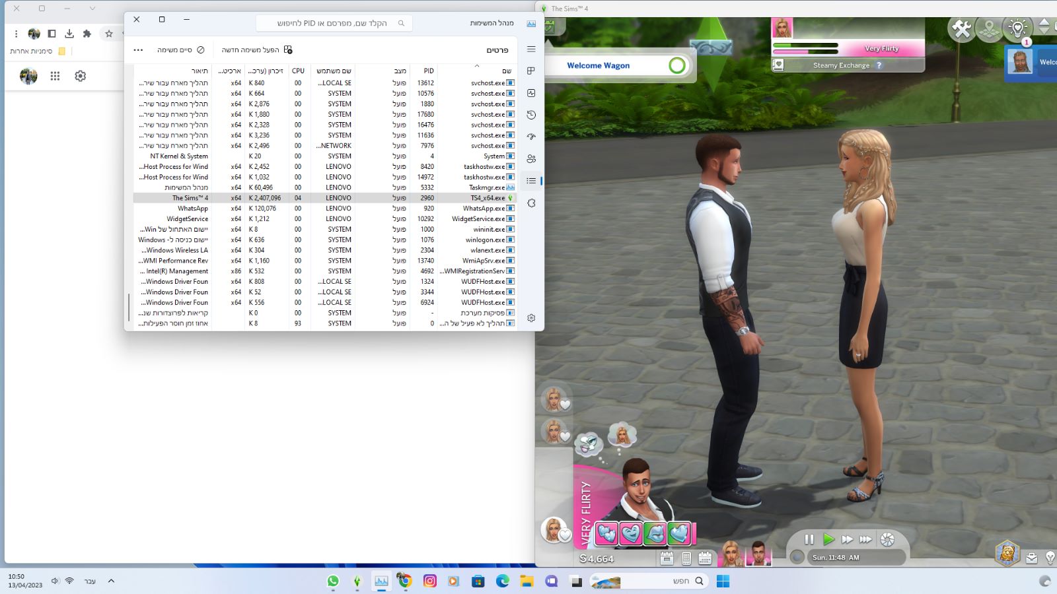Bookmark page with Chrome star icon
Screen dimensions: 1057x594
coord(109,34)
